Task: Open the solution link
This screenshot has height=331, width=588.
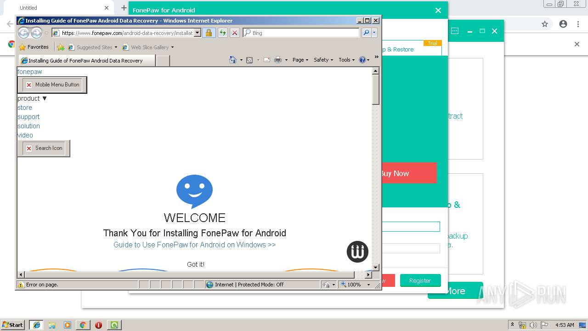Action: [x=28, y=126]
